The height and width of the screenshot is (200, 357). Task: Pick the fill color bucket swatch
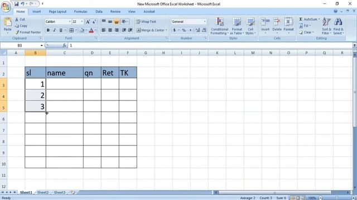82,30
